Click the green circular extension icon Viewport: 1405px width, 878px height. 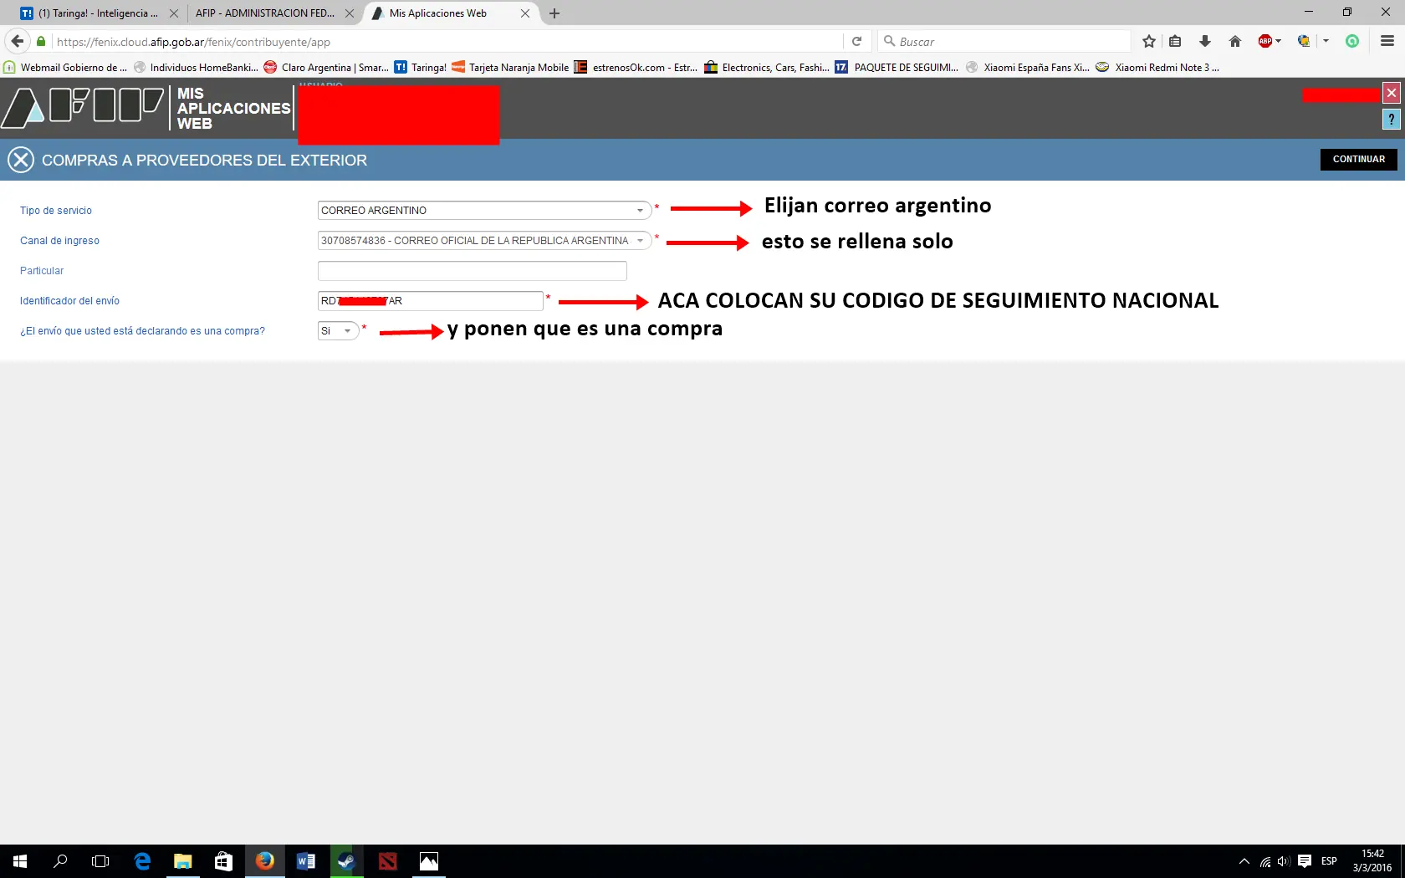1352,41
